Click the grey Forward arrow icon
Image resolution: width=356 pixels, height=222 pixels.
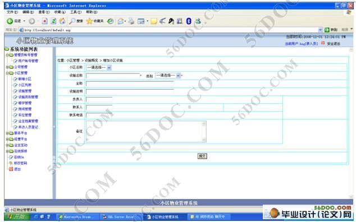32,21
